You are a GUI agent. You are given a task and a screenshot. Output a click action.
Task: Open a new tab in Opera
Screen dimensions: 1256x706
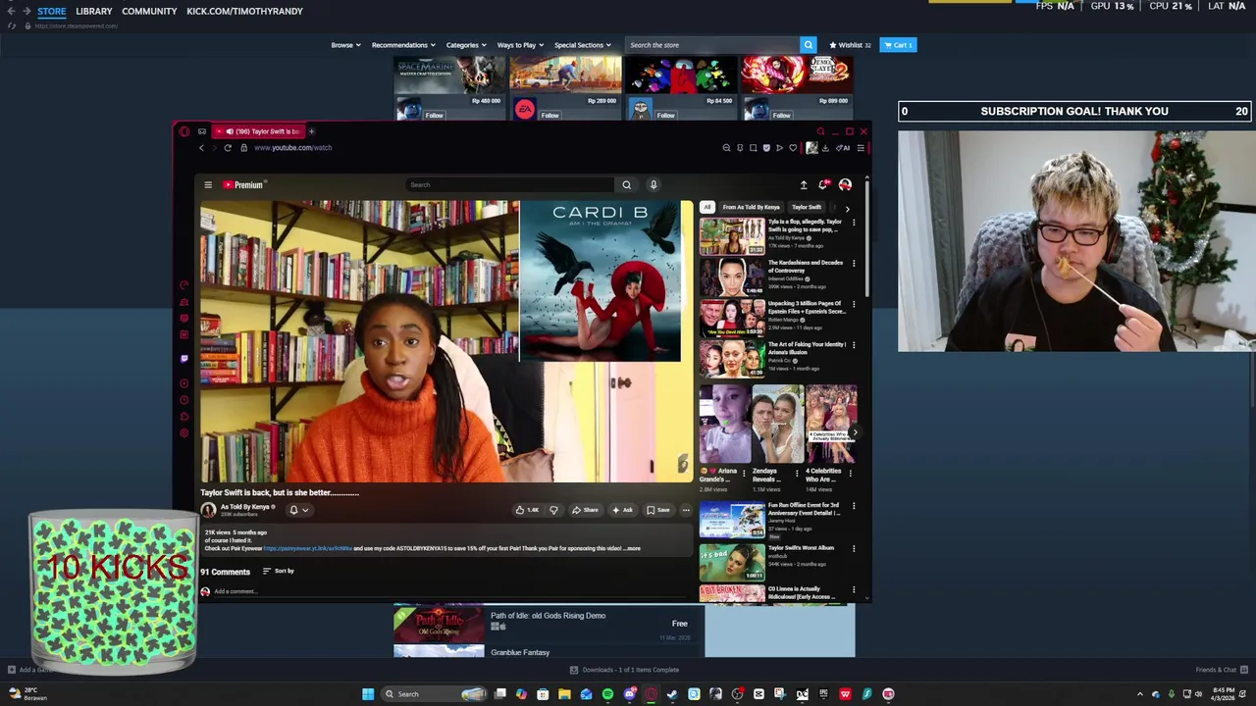coord(311,131)
